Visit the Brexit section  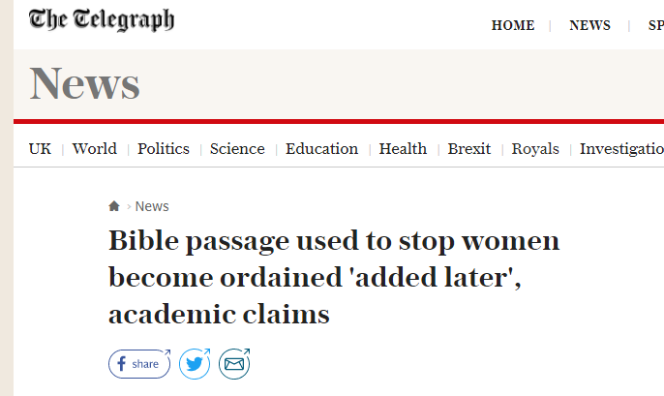[x=469, y=149]
